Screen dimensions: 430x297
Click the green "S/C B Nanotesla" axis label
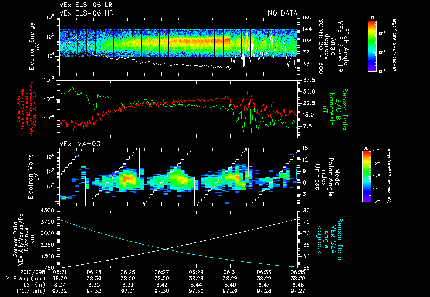[335, 109]
